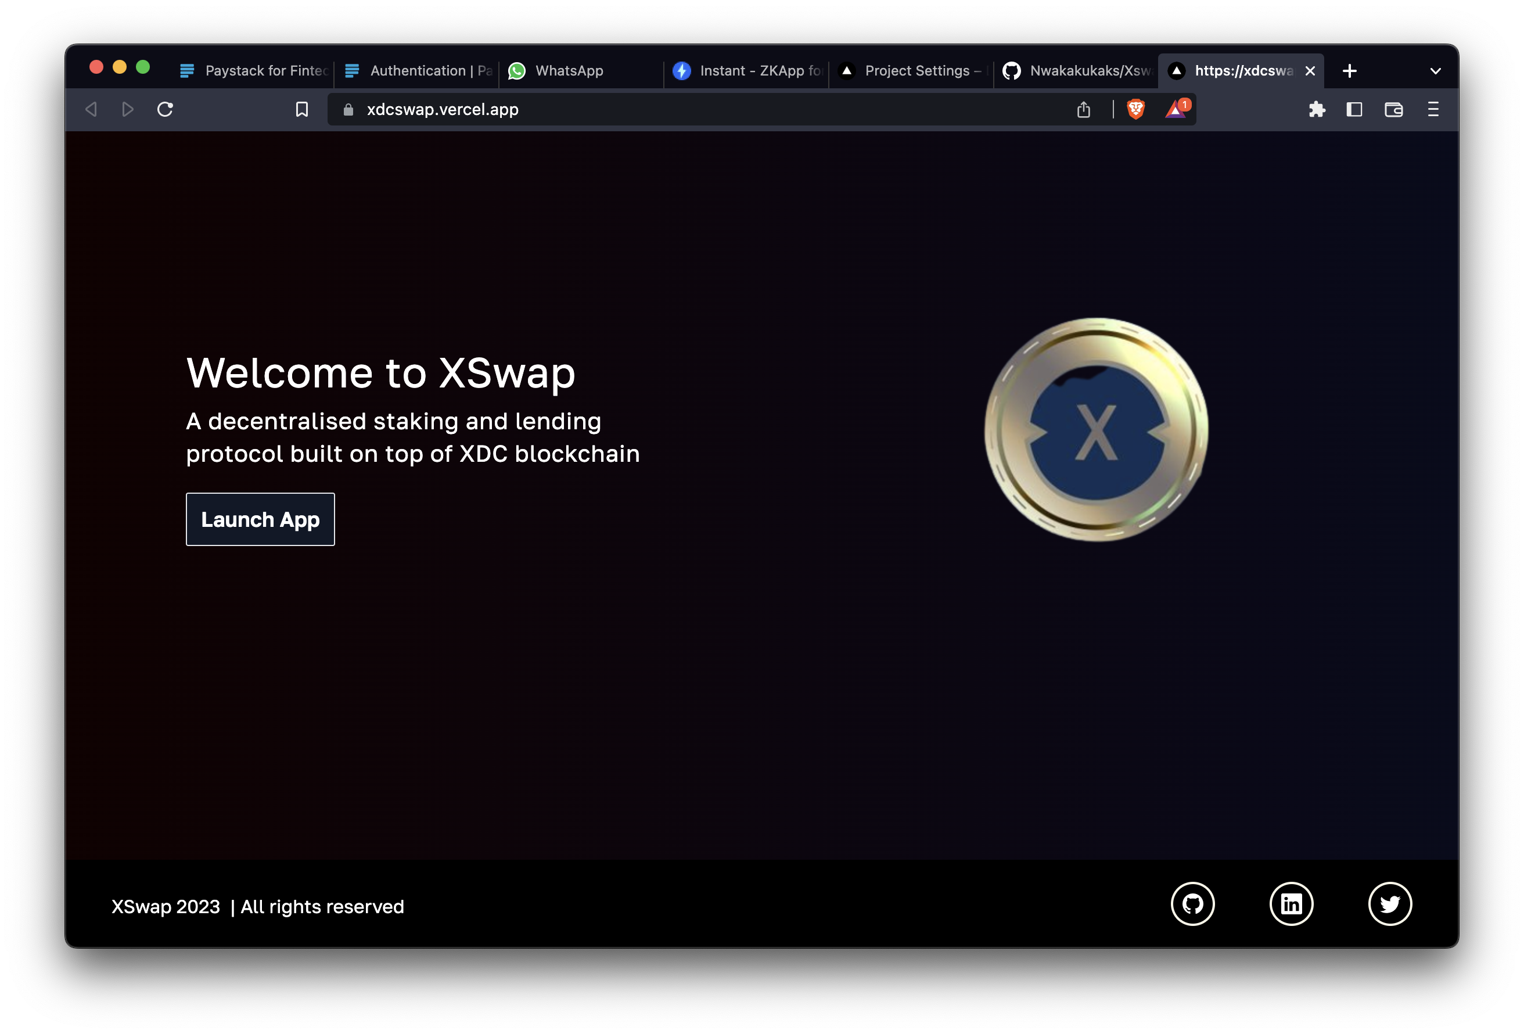The image size is (1524, 1034).
Task: Open a new tab with the plus button
Action: 1349,70
